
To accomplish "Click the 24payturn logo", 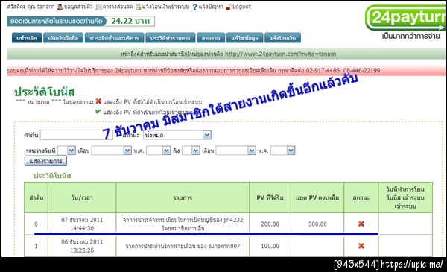I will 406,18.
